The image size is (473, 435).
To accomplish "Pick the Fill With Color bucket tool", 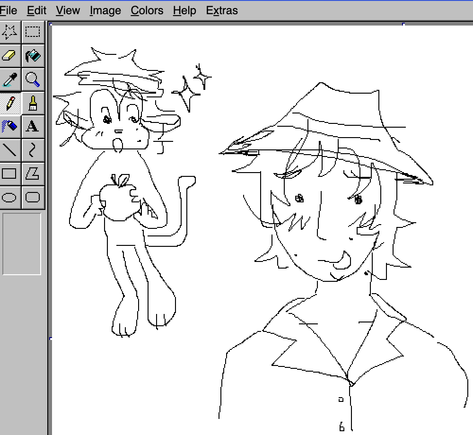I will click(33, 56).
